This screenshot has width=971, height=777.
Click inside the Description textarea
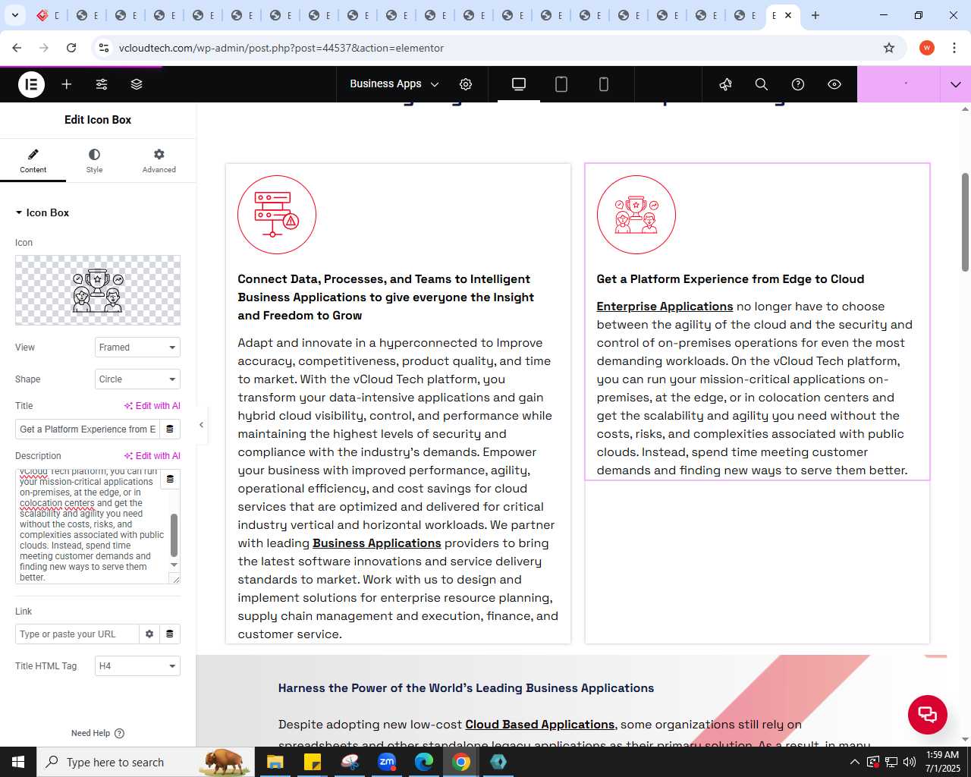91,527
